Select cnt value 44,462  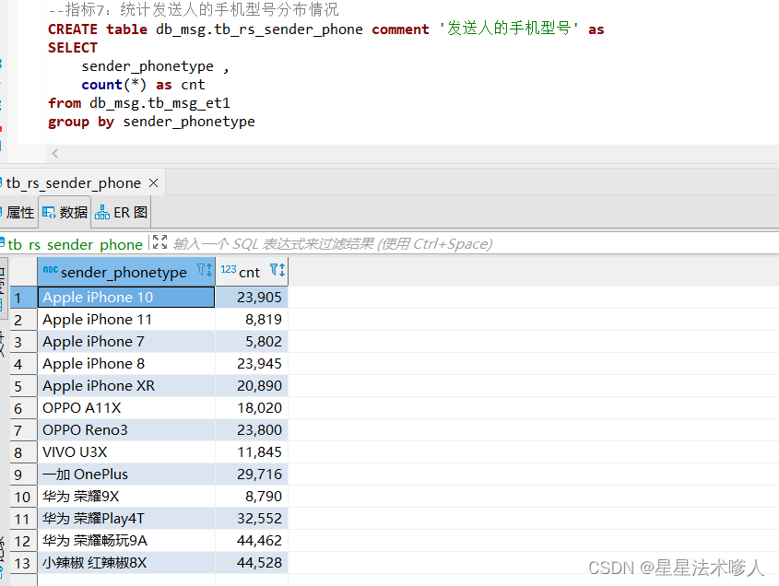coord(252,541)
